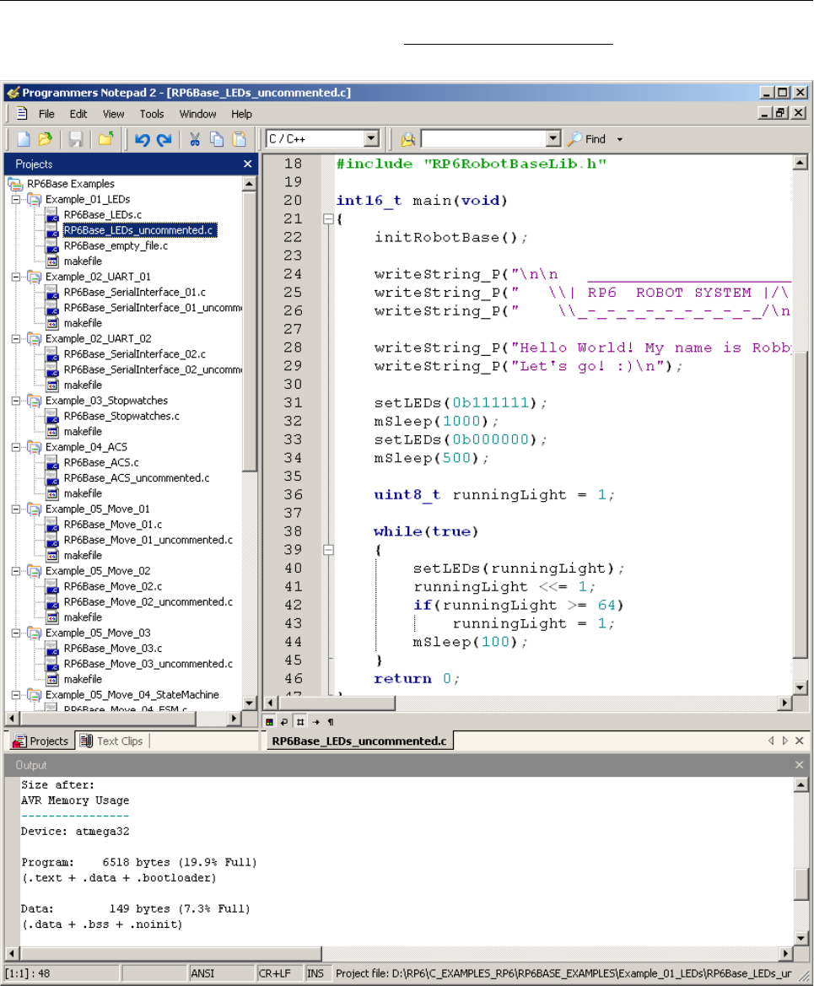Collapse the Example_03_Stopwatches folder

(16, 401)
